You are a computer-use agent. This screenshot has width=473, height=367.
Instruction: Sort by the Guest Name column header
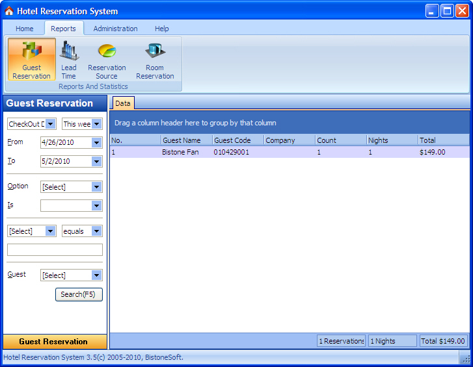187,140
